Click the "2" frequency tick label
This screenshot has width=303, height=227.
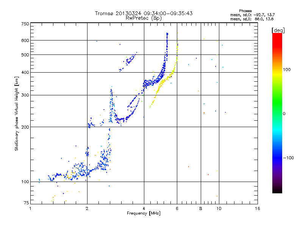(87, 208)
